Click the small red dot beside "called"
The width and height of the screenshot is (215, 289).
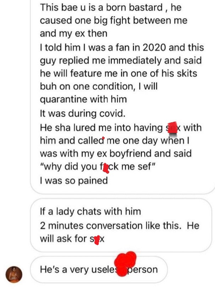(103, 138)
